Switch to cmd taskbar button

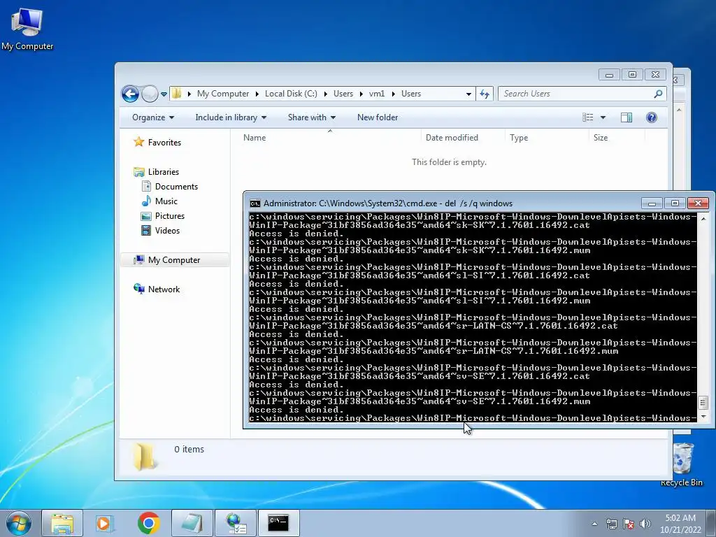278,523
